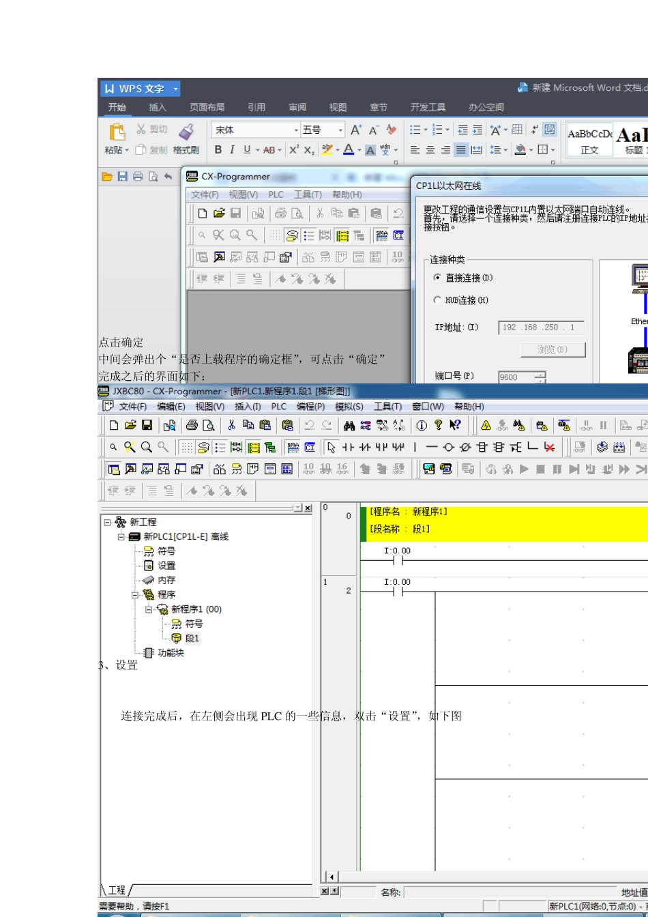This screenshot has width=648, height=917.
Task: Click the Superscript x² icon in WPS
Action: click(x=294, y=149)
